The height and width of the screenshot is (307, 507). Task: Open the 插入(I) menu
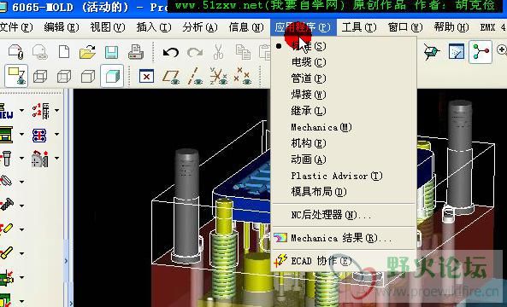click(x=154, y=27)
